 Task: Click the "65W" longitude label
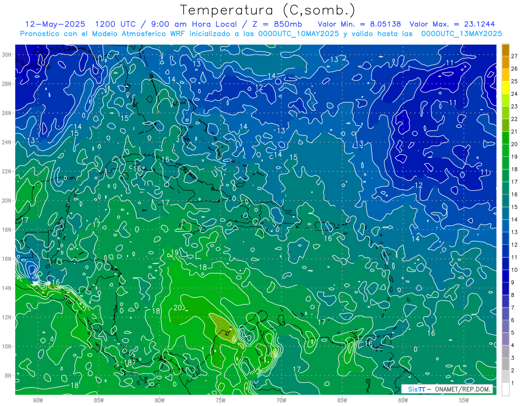[x=342, y=400]
